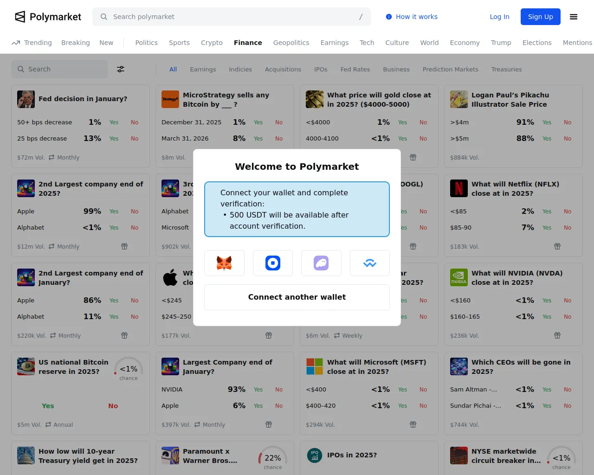Buy Yes on Logan Paul >$4m
This screenshot has height=475, width=594.
pyautogui.click(x=547, y=122)
